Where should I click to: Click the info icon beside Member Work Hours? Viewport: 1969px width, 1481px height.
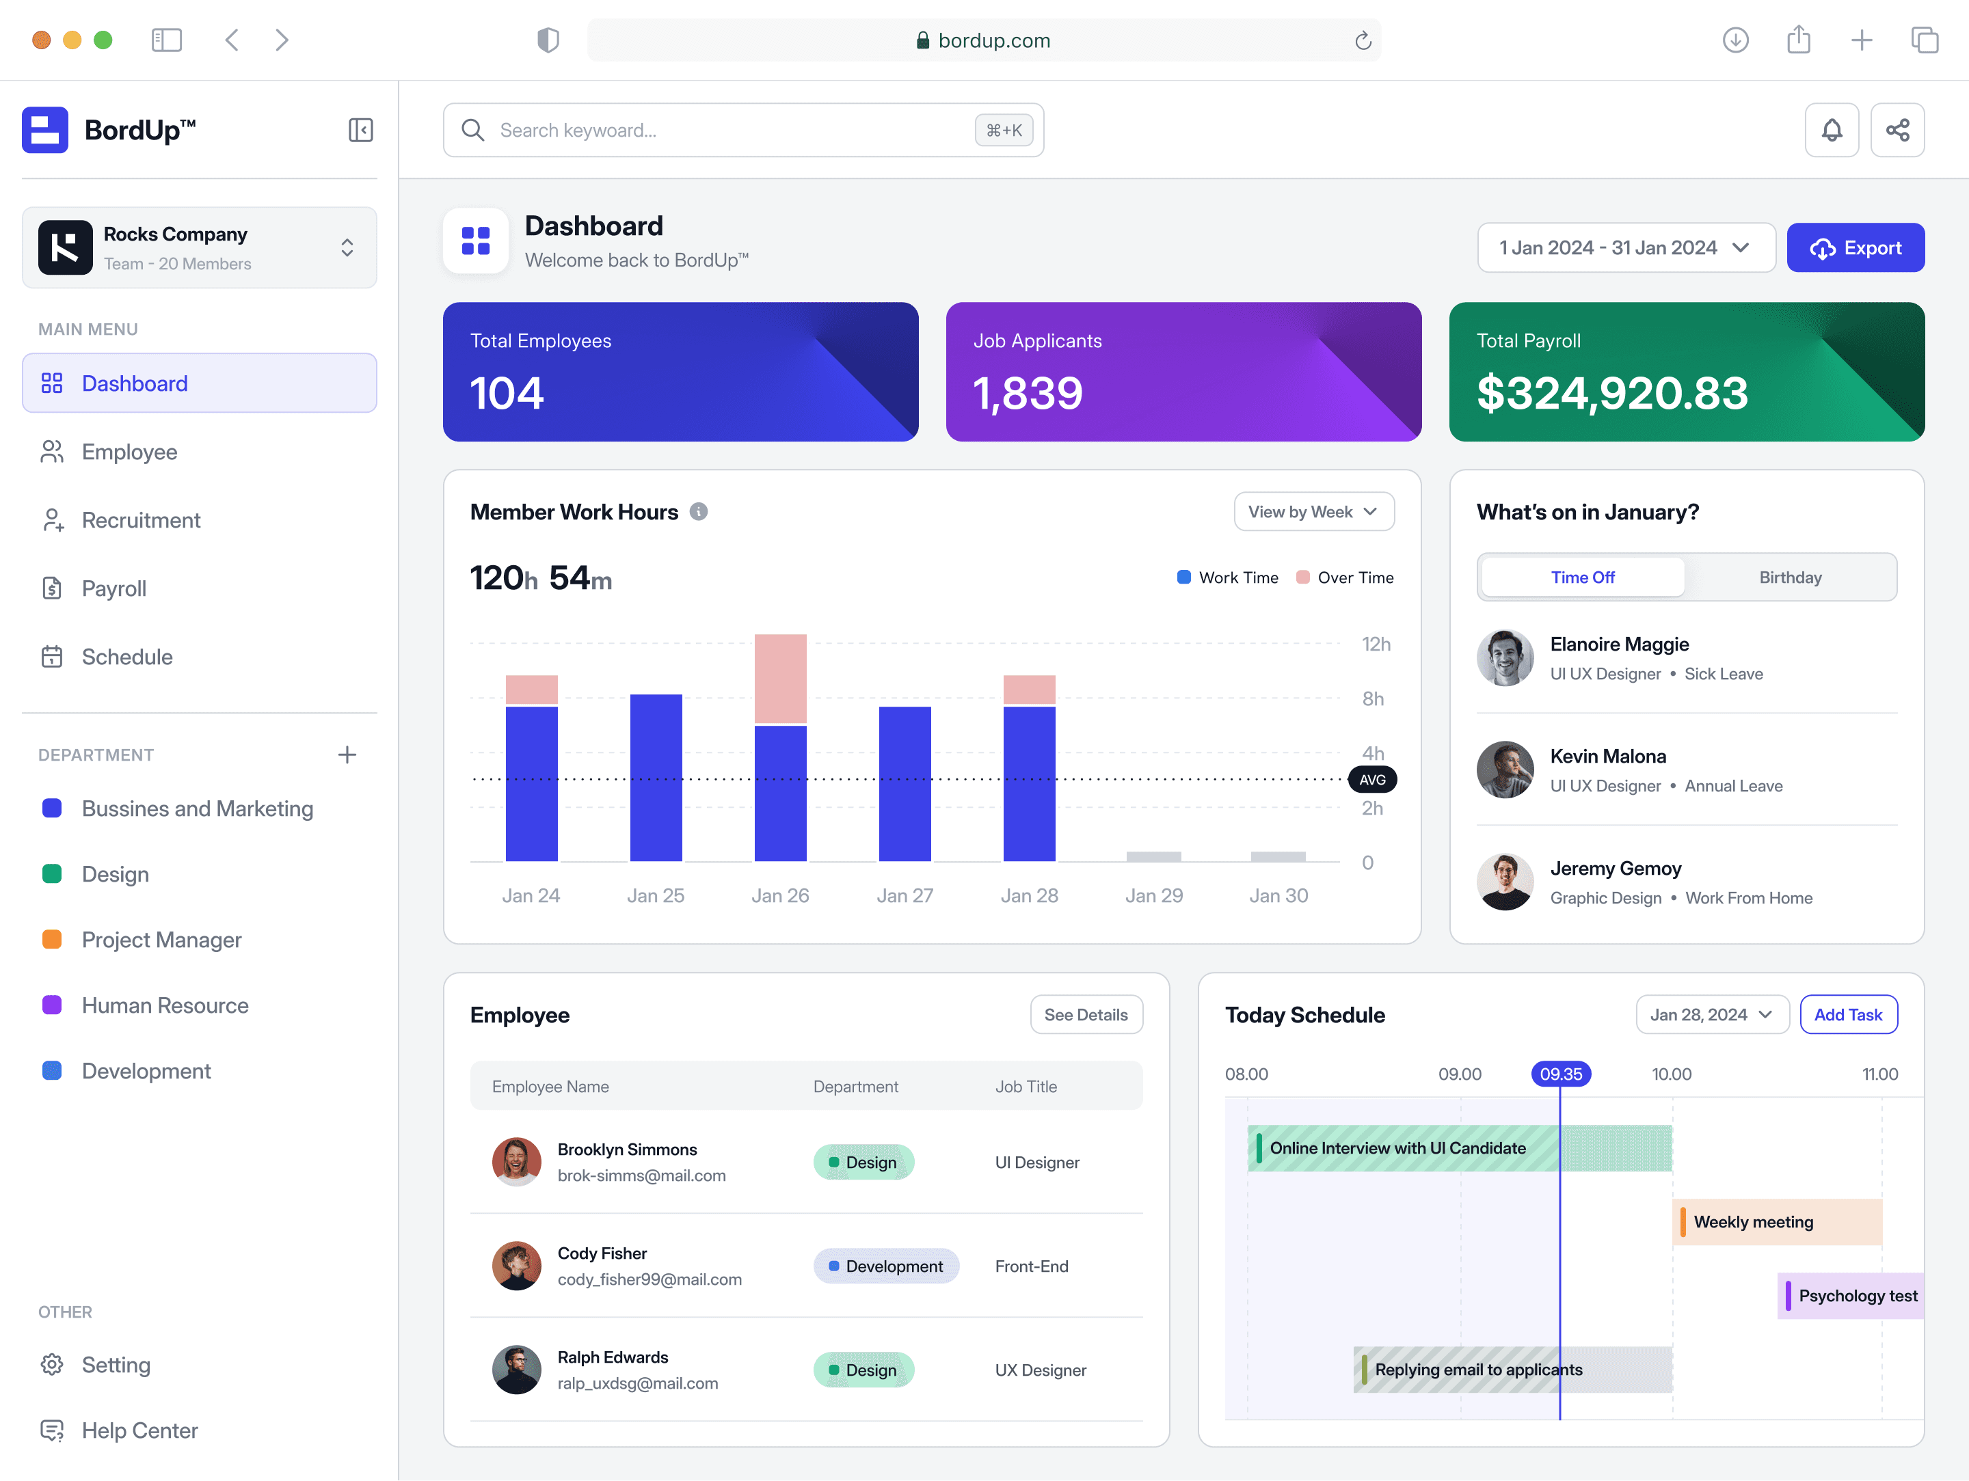(x=699, y=512)
